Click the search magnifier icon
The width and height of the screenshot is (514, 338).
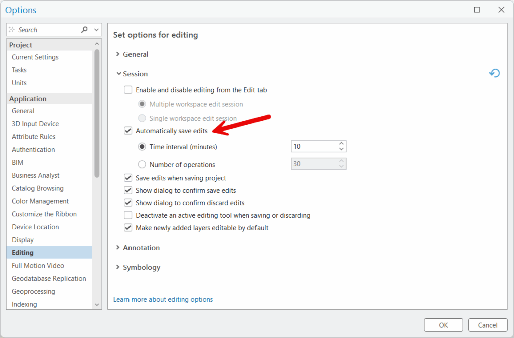point(84,30)
